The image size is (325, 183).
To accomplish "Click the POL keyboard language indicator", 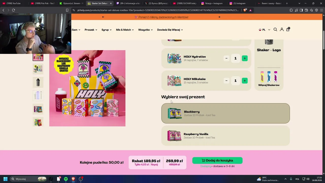I will click(x=297, y=179).
